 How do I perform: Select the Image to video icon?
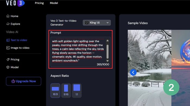click(8, 48)
